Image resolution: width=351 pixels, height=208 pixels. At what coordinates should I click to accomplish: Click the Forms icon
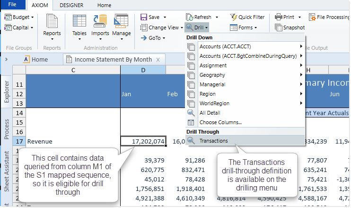point(234,27)
